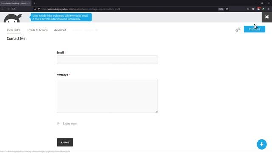Select the Email field label

(x=60, y=52)
